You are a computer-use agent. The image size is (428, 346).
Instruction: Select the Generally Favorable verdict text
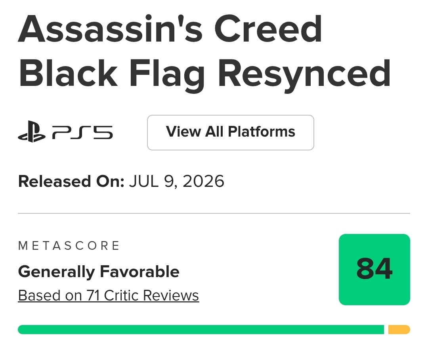pyautogui.click(x=99, y=272)
